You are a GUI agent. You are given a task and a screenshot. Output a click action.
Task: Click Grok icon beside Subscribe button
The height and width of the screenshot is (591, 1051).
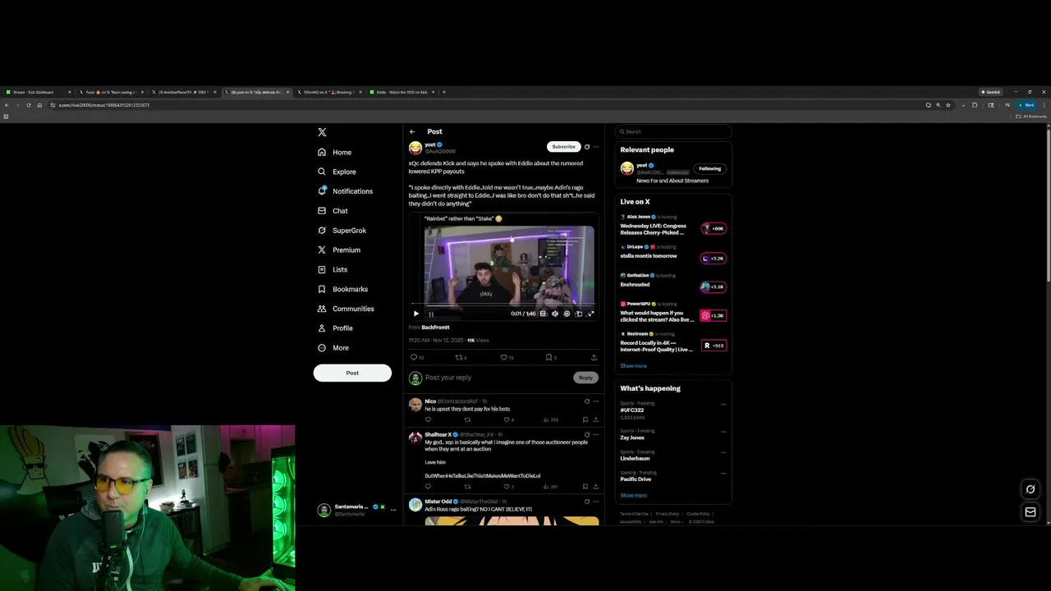tap(586, 147)
